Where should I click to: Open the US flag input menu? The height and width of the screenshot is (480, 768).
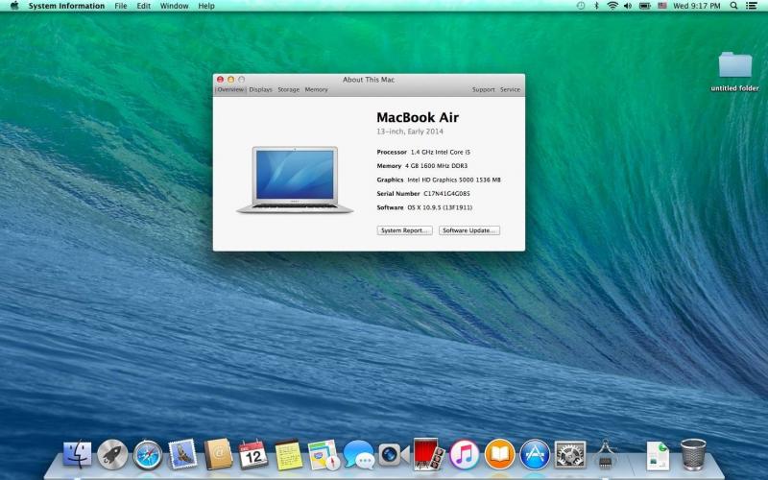[x=662, y=6]
